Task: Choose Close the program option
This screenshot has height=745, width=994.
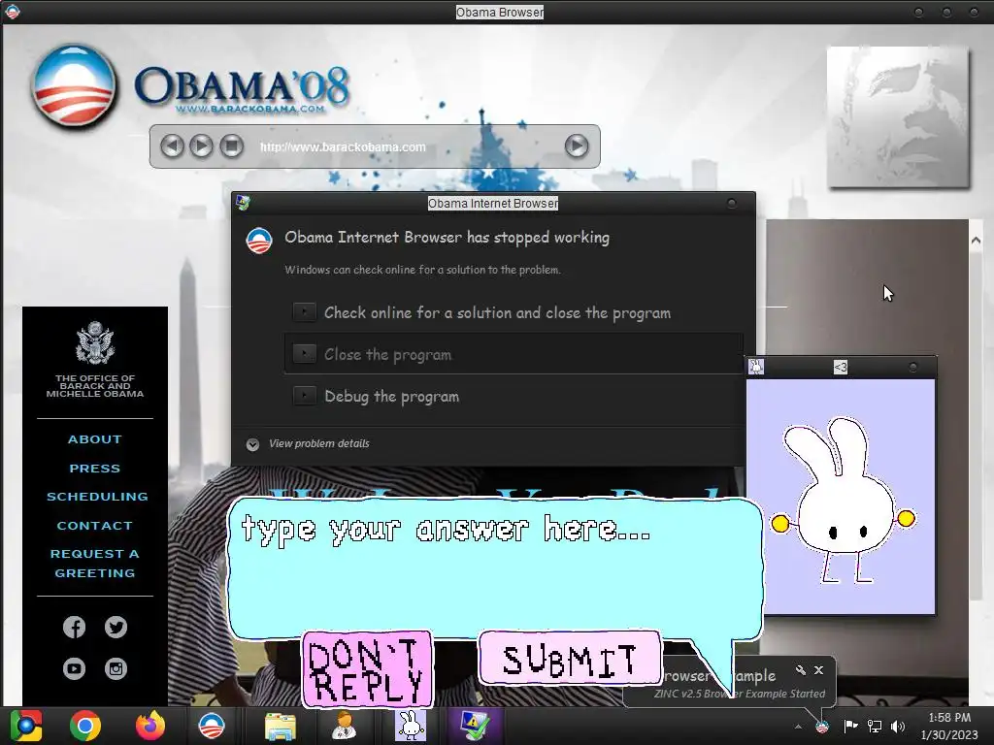Action: [514, 354]
